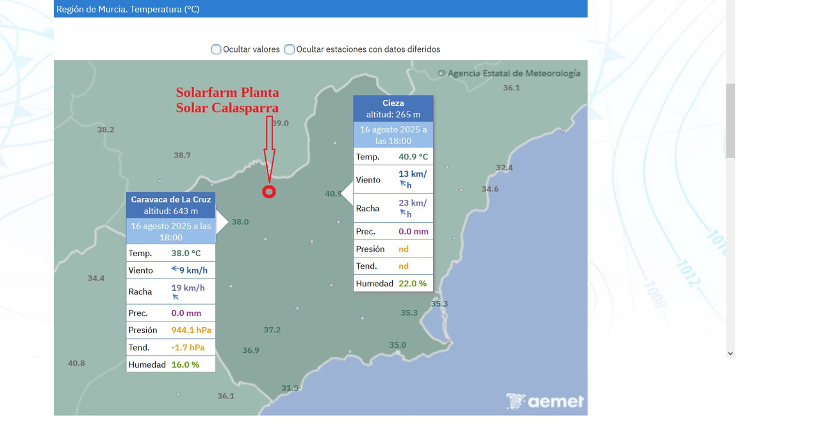
Task: Click the 40.8 station value on the map
Action: 76,363
